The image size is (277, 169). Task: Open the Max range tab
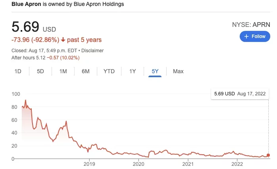pos(178,71)
